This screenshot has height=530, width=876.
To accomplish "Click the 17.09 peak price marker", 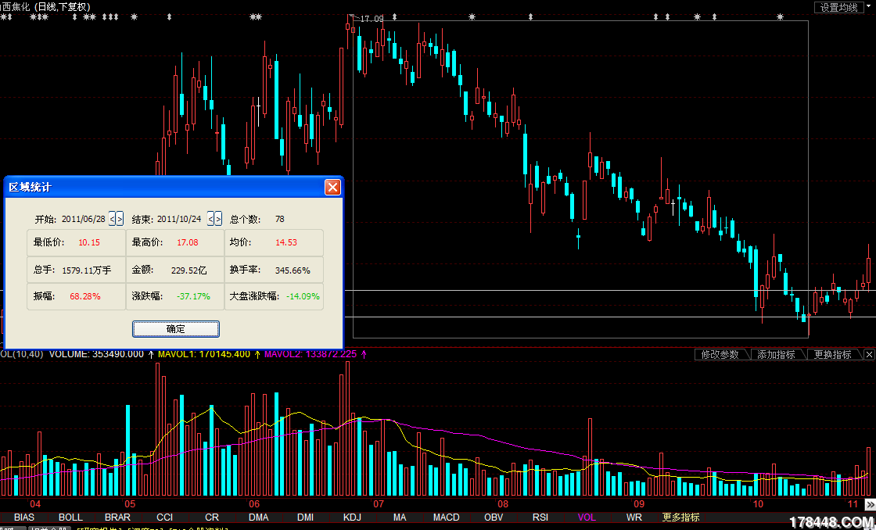I will click(372, 18).
